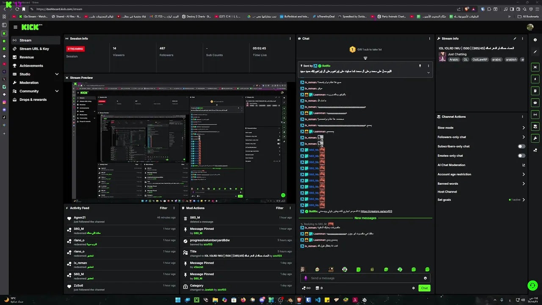The height and width of the screenshot is (305, 542).
Task: Open Mod Actions options menu
Action: click(290, 208)
